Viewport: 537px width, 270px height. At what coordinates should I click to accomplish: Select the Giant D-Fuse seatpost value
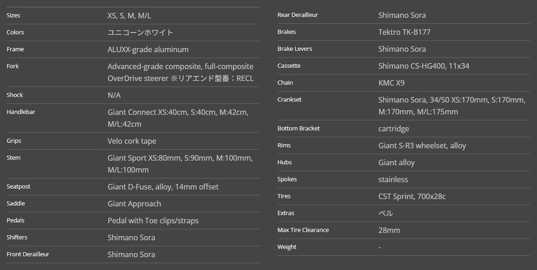click(163, 187)
